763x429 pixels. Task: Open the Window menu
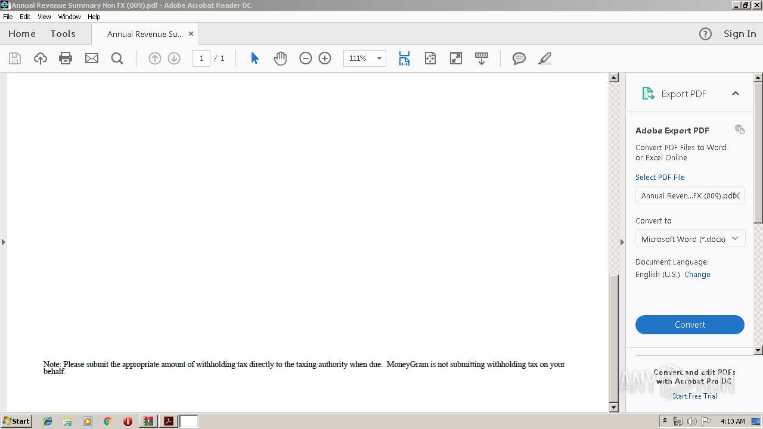tap(69, 17)
